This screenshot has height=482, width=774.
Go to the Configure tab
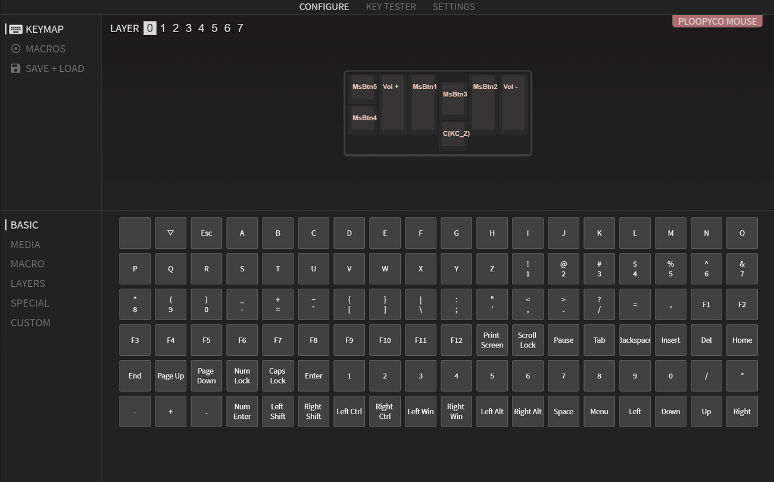pyautogui.click(x=324, y=7)
